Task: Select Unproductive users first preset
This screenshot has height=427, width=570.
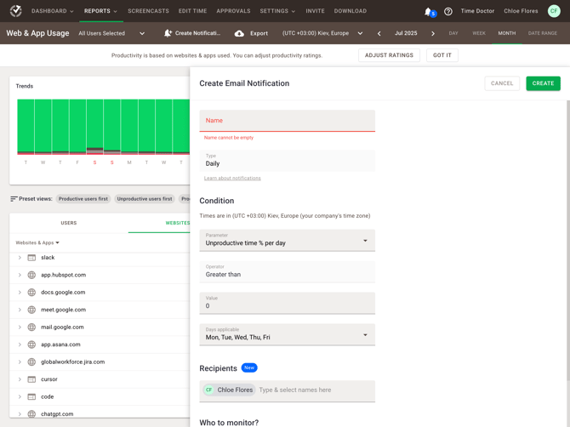Action: pos(145,199)
